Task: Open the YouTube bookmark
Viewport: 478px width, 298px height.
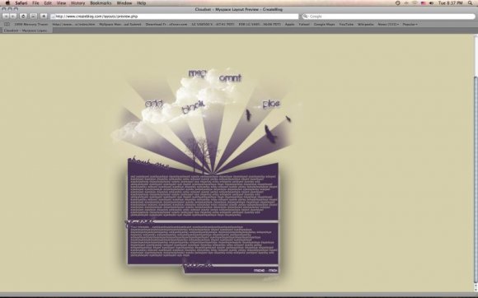Action: pos(346,24)
